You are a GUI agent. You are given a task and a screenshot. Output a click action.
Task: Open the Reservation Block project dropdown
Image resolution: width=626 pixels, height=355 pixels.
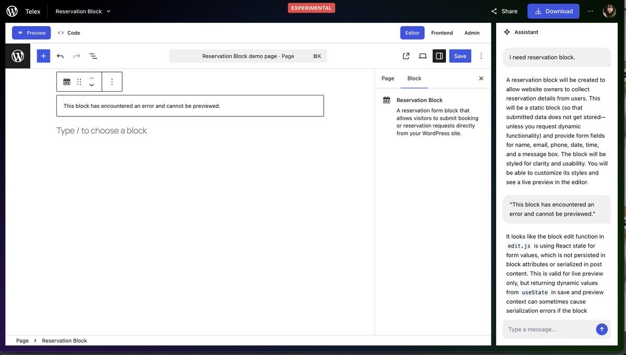[x=83, y=11]
